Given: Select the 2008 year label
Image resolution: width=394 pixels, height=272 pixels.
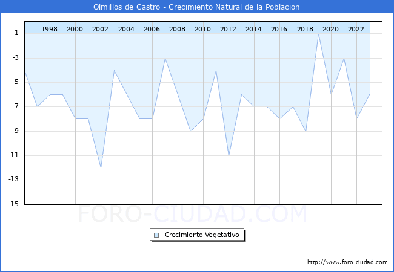Looking at the screenshot, I should pos(177,29).
